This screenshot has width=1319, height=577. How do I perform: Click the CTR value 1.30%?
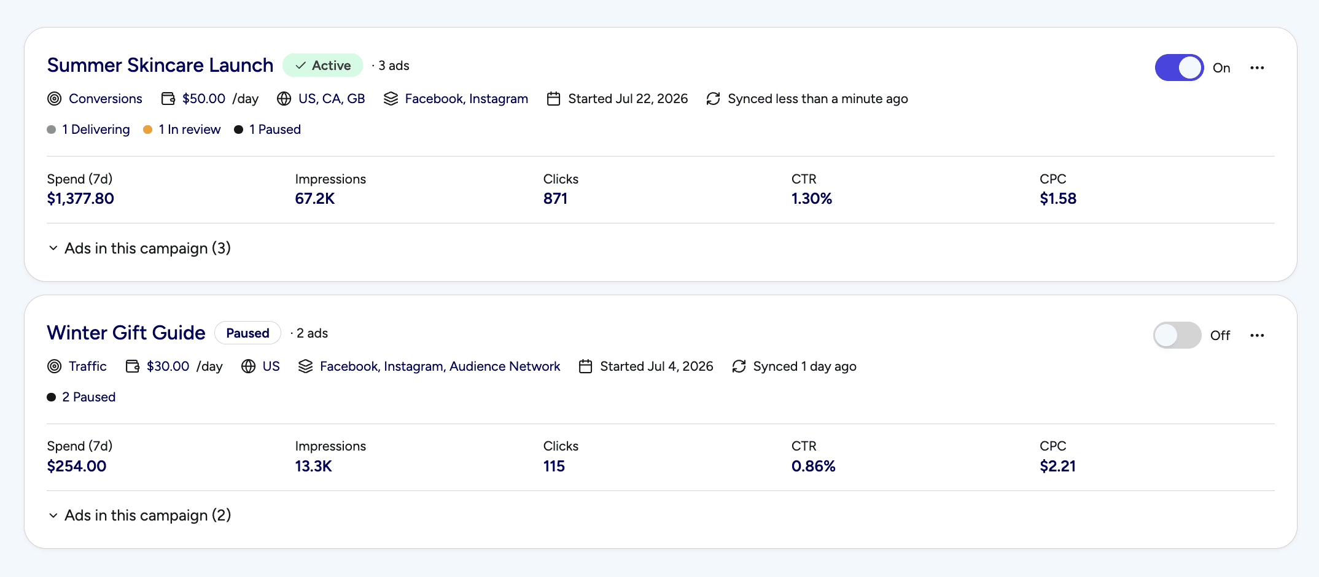[x=812, y=199]
